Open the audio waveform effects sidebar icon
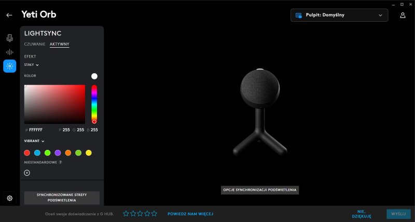415x222 pixels. (9, 52)
